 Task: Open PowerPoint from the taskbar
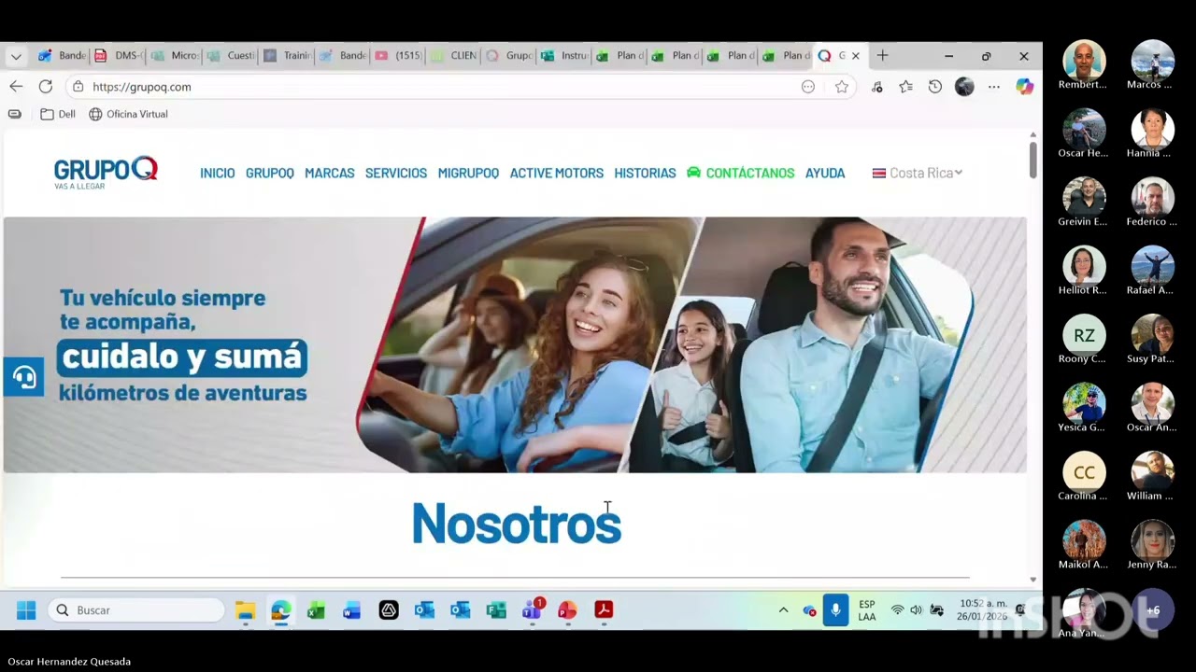click(567, 610)
